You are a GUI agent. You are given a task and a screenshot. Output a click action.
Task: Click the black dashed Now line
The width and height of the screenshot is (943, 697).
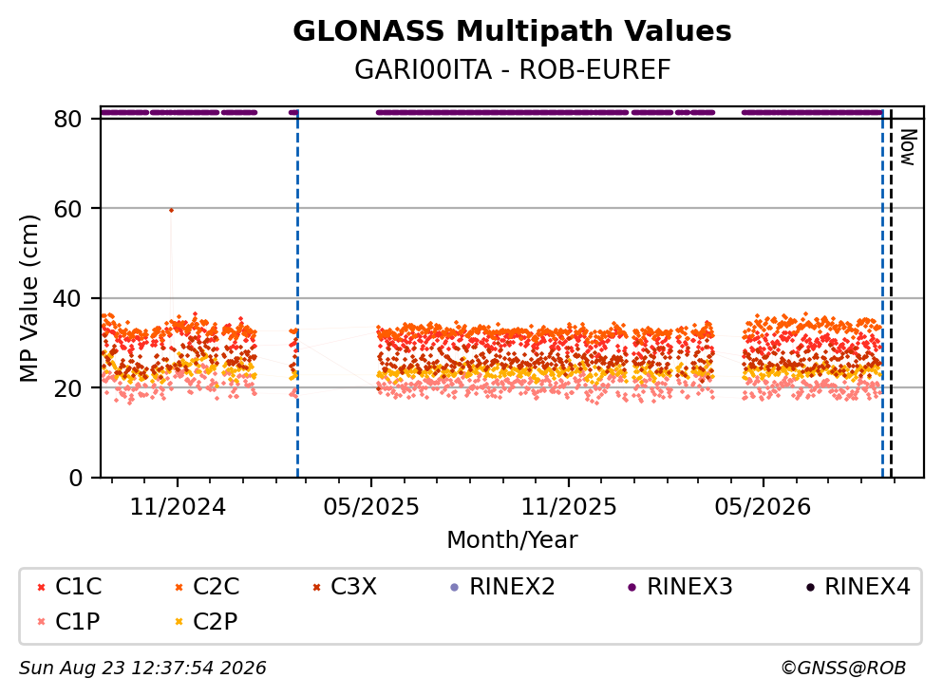click(892, 292)
